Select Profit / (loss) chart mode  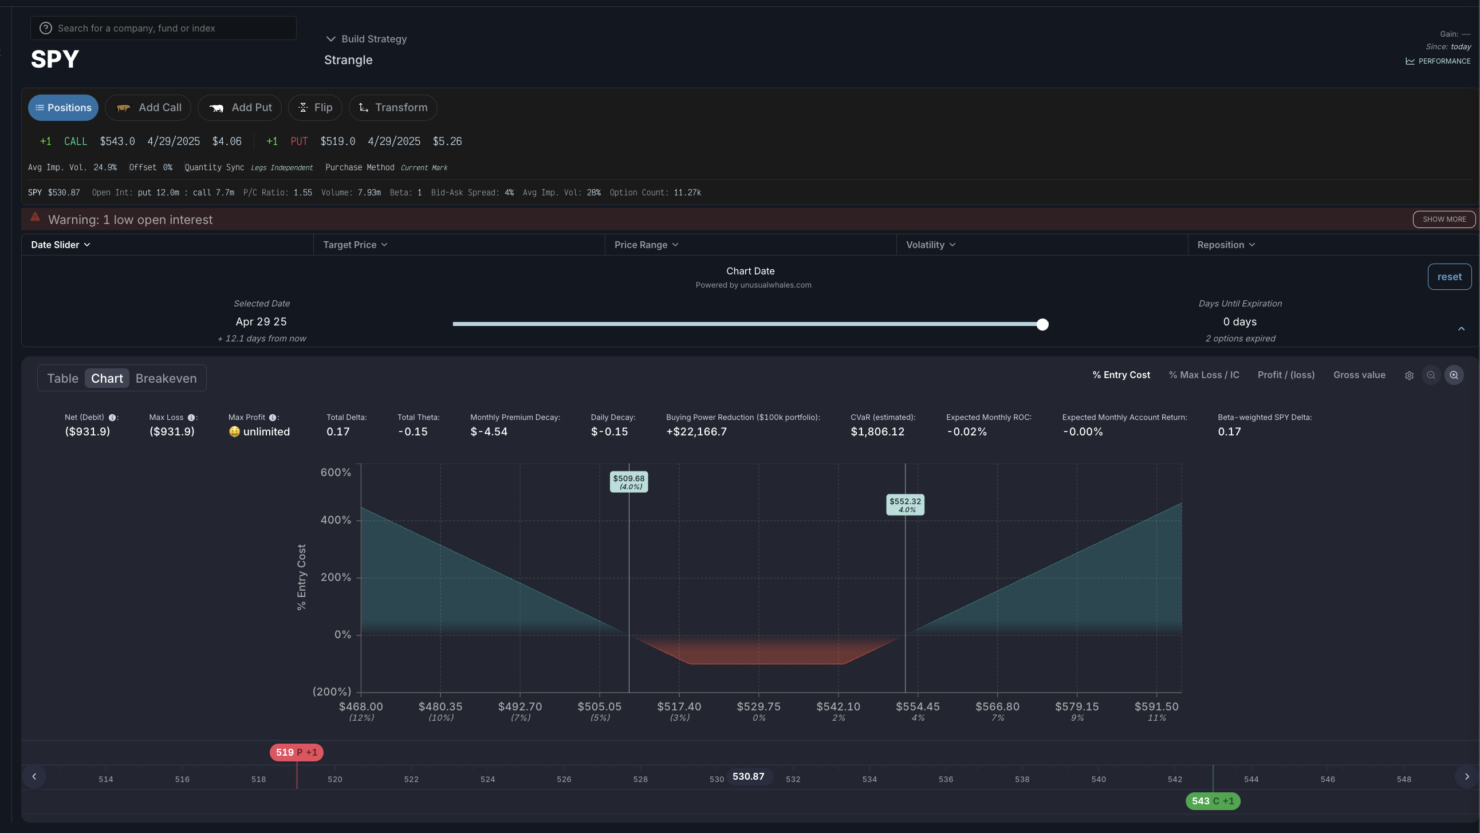point(1286,375)
